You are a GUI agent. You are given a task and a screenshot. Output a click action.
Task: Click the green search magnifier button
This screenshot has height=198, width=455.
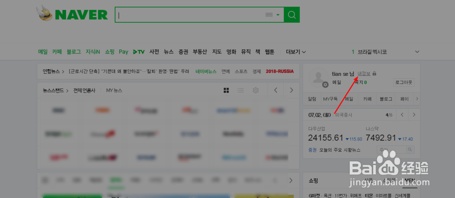point(292,15)
